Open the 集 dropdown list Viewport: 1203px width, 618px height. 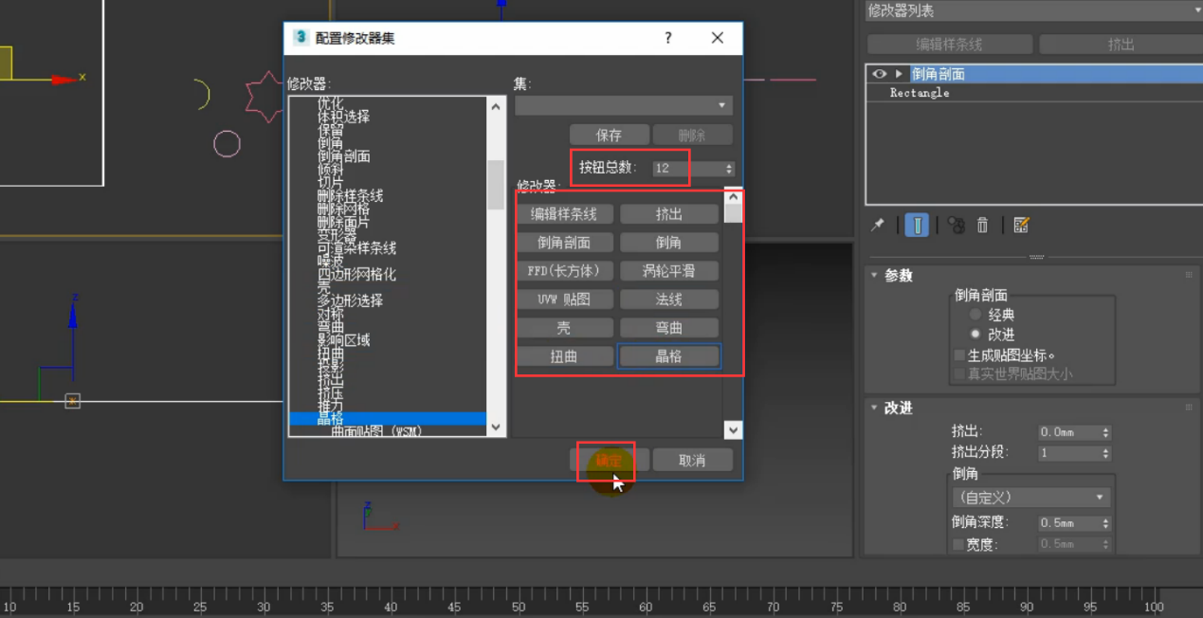click(623, 105)
